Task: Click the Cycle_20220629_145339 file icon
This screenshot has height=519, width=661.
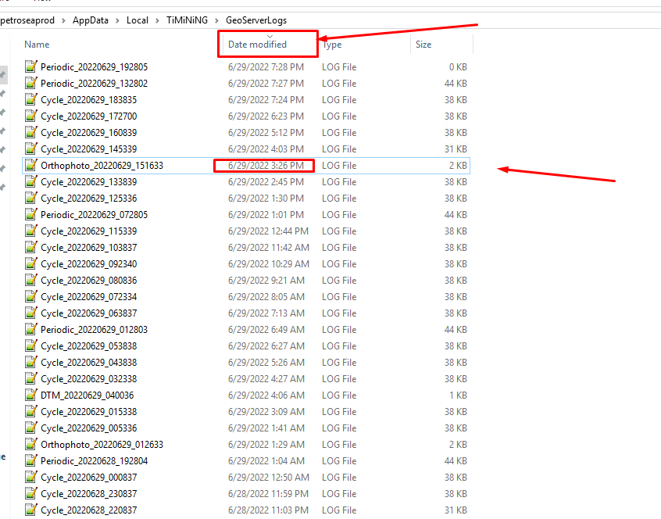Action: tap(31, 149)
